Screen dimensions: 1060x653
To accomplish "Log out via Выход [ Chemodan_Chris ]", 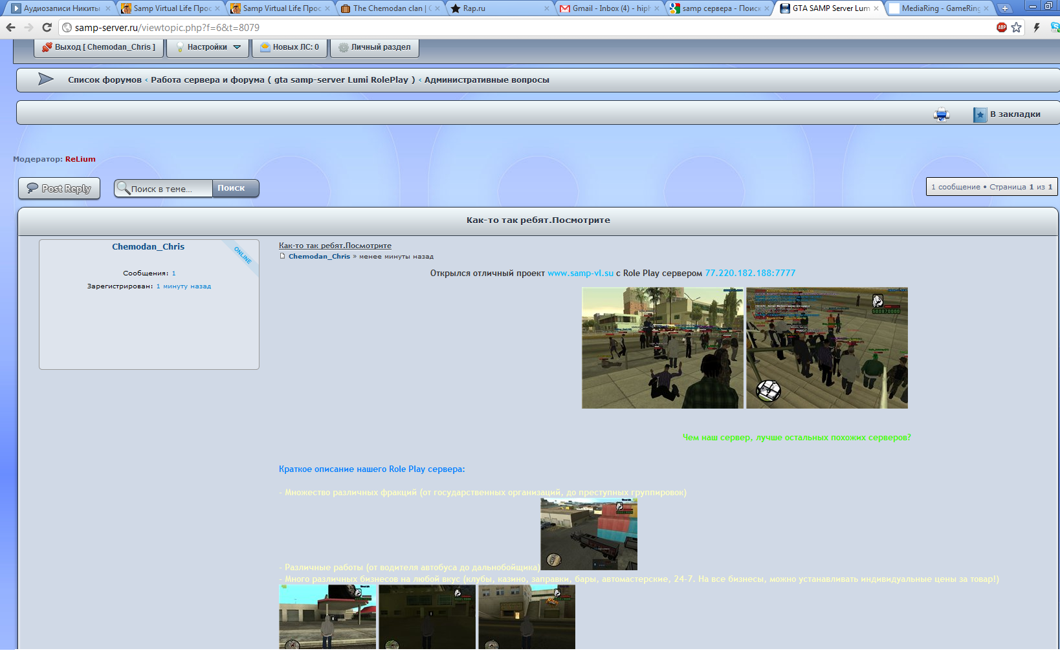I will [x=99, y=47].
